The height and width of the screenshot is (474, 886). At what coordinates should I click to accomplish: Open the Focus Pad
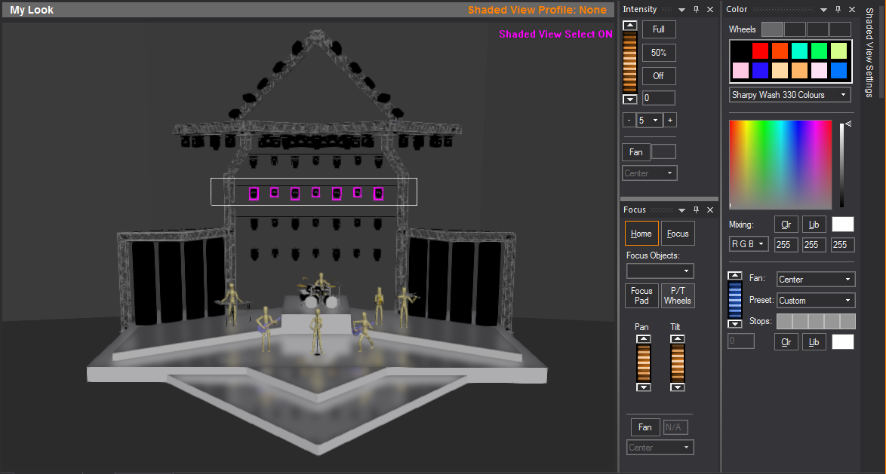(x=641, y=295)
